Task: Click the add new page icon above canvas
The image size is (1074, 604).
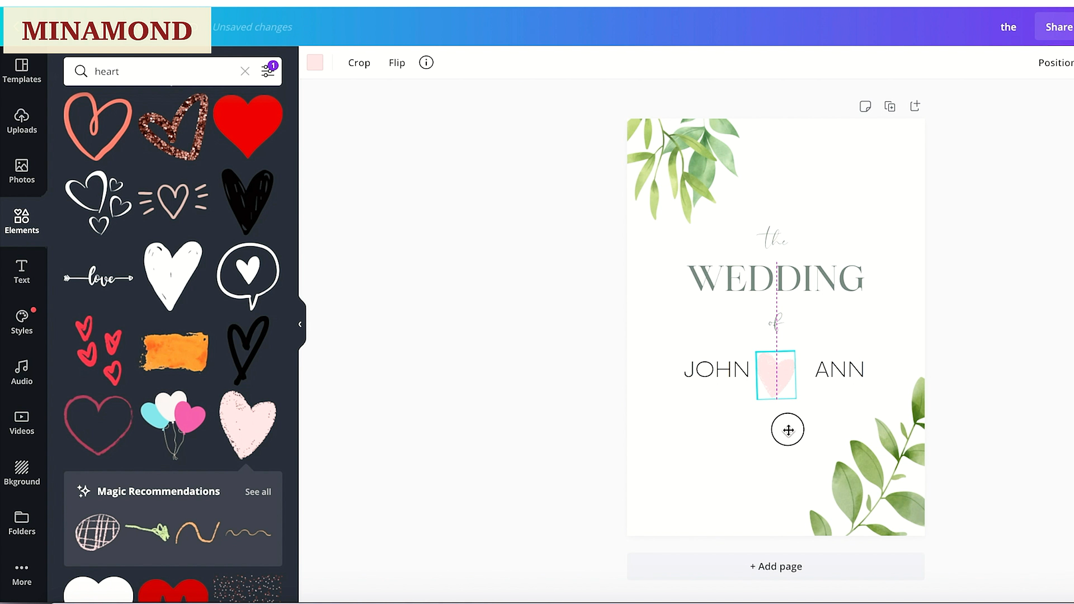Action: pyautogui.click(x=915, y=106)
